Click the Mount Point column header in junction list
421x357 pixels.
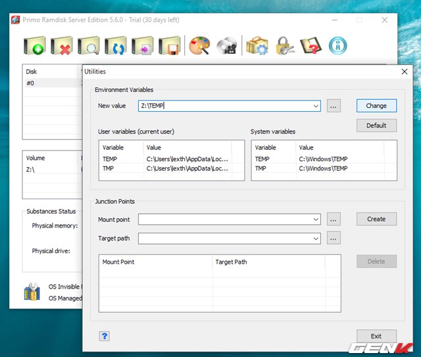pyautogui.click(x=156, y=262)
